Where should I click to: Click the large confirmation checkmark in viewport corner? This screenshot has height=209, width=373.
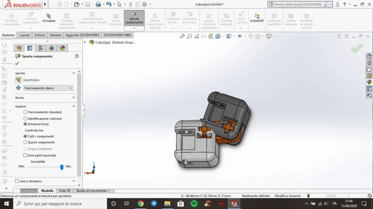point(356,48)
